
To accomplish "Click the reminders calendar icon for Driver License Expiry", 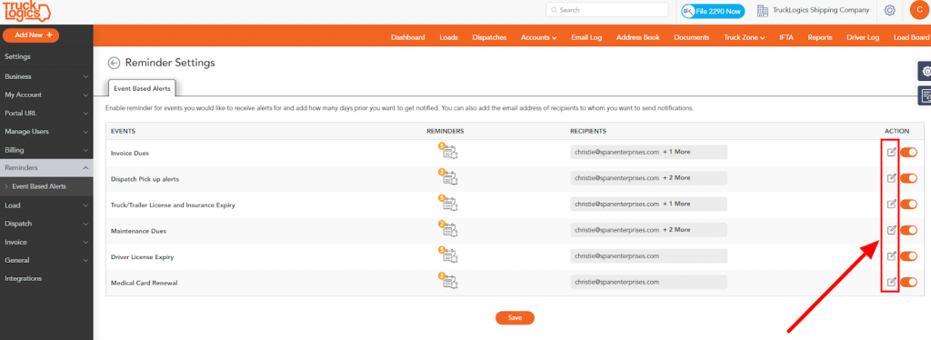I will coord(449,255).
